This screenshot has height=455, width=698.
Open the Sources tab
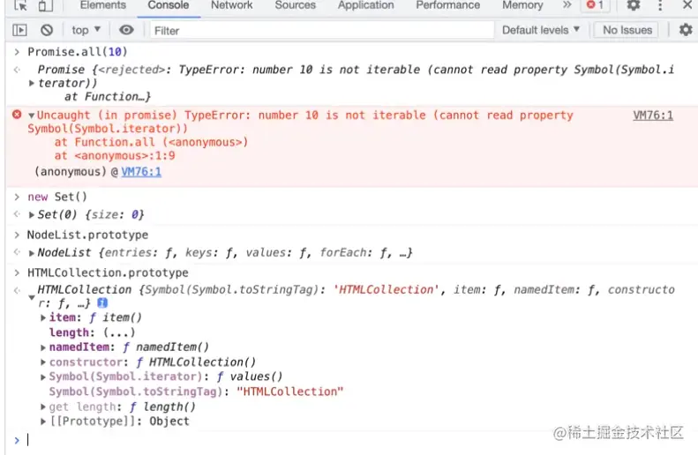(x=295, y=5)
